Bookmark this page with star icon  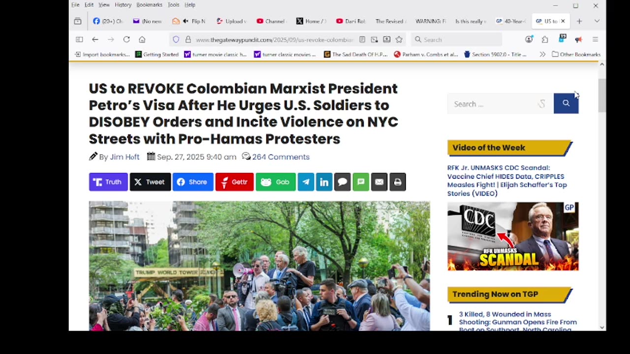coord(399,39)
